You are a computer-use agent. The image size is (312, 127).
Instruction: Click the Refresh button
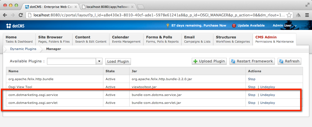coord(289,61)
